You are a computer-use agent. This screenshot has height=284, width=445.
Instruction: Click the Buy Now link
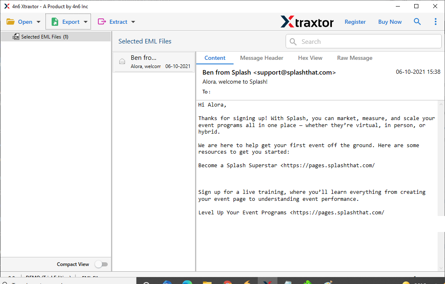[x=390, y=22]
